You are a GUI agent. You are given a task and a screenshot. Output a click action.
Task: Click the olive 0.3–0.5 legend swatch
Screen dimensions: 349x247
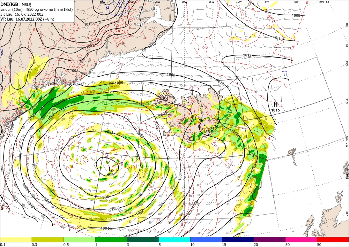(x=47, y=239)
